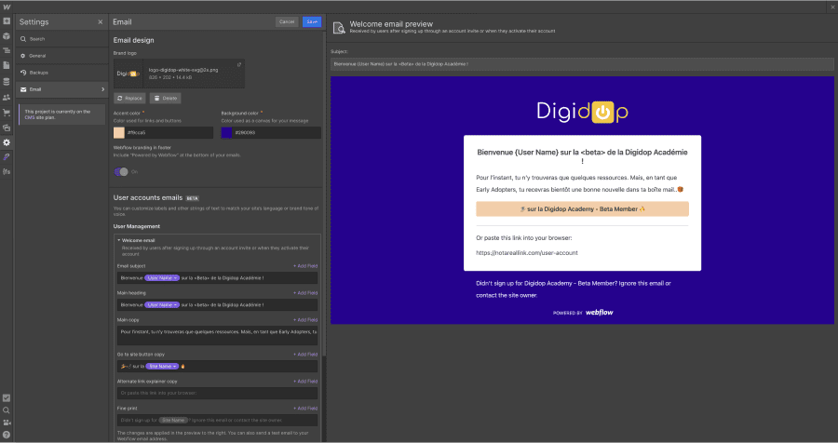Edit the Main copy text area
Viewport: 838px width, 443px height.
[x=218, y=336]
